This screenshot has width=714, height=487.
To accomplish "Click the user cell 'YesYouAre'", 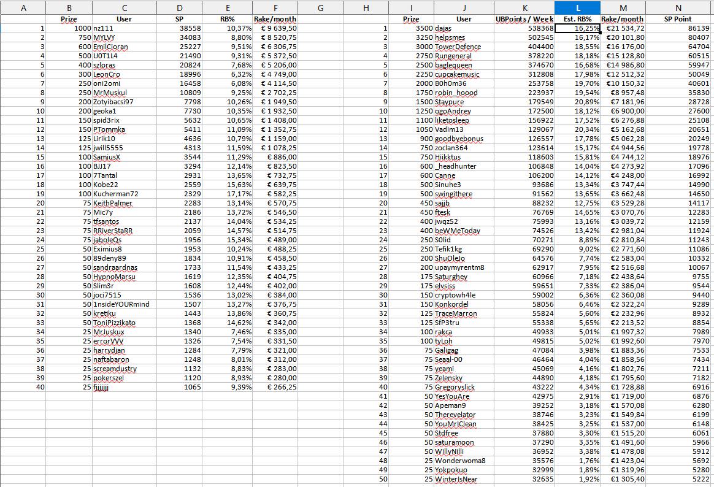I will point(464,396).
